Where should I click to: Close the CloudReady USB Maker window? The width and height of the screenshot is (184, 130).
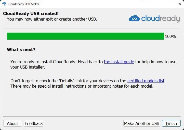tap(180, 4)
